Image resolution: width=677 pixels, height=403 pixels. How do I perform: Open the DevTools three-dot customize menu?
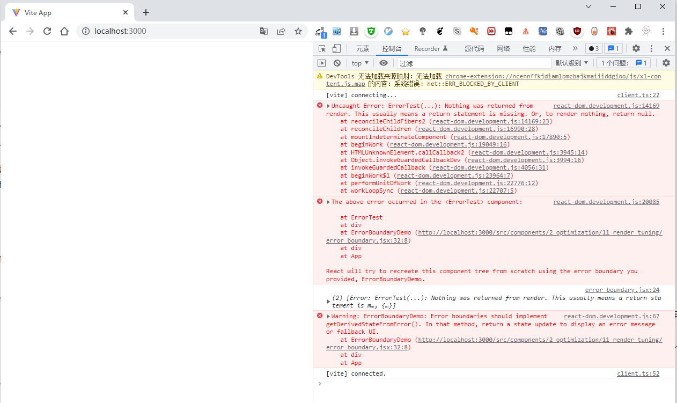652,48
